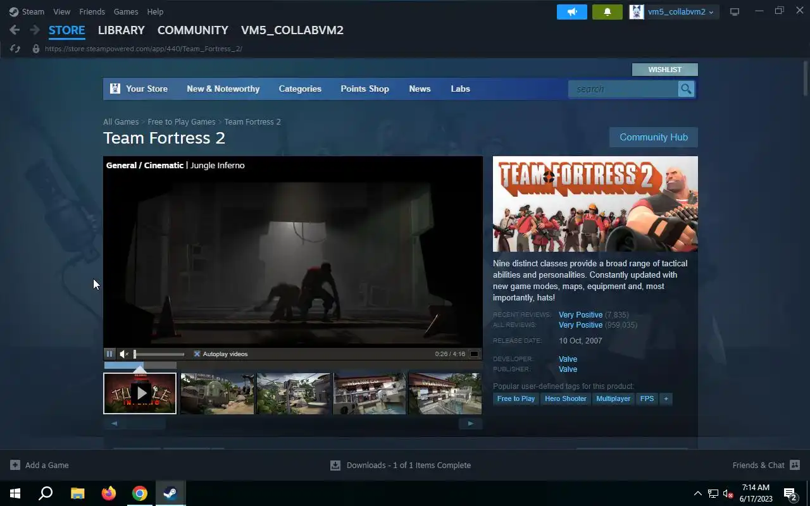Open Google Chrome from taskbar

coord(140,493)
